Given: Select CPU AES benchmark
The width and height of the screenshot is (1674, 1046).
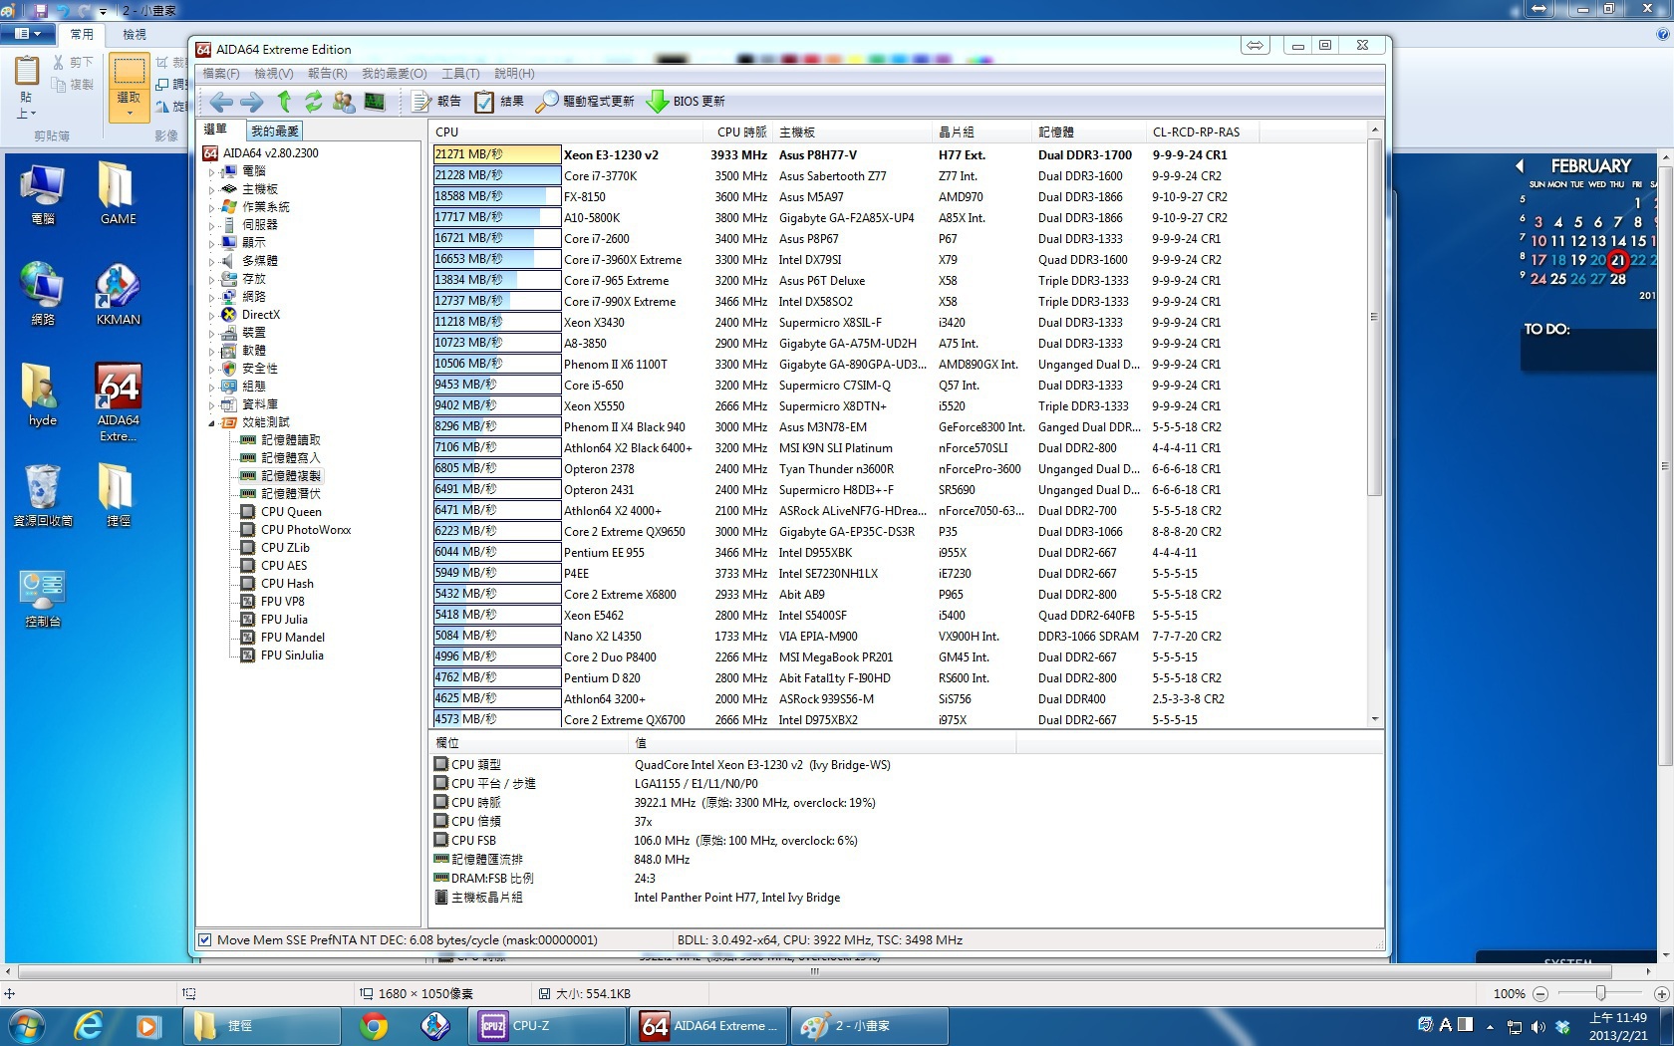Looking at the screenshot, I should pos(284,566).
